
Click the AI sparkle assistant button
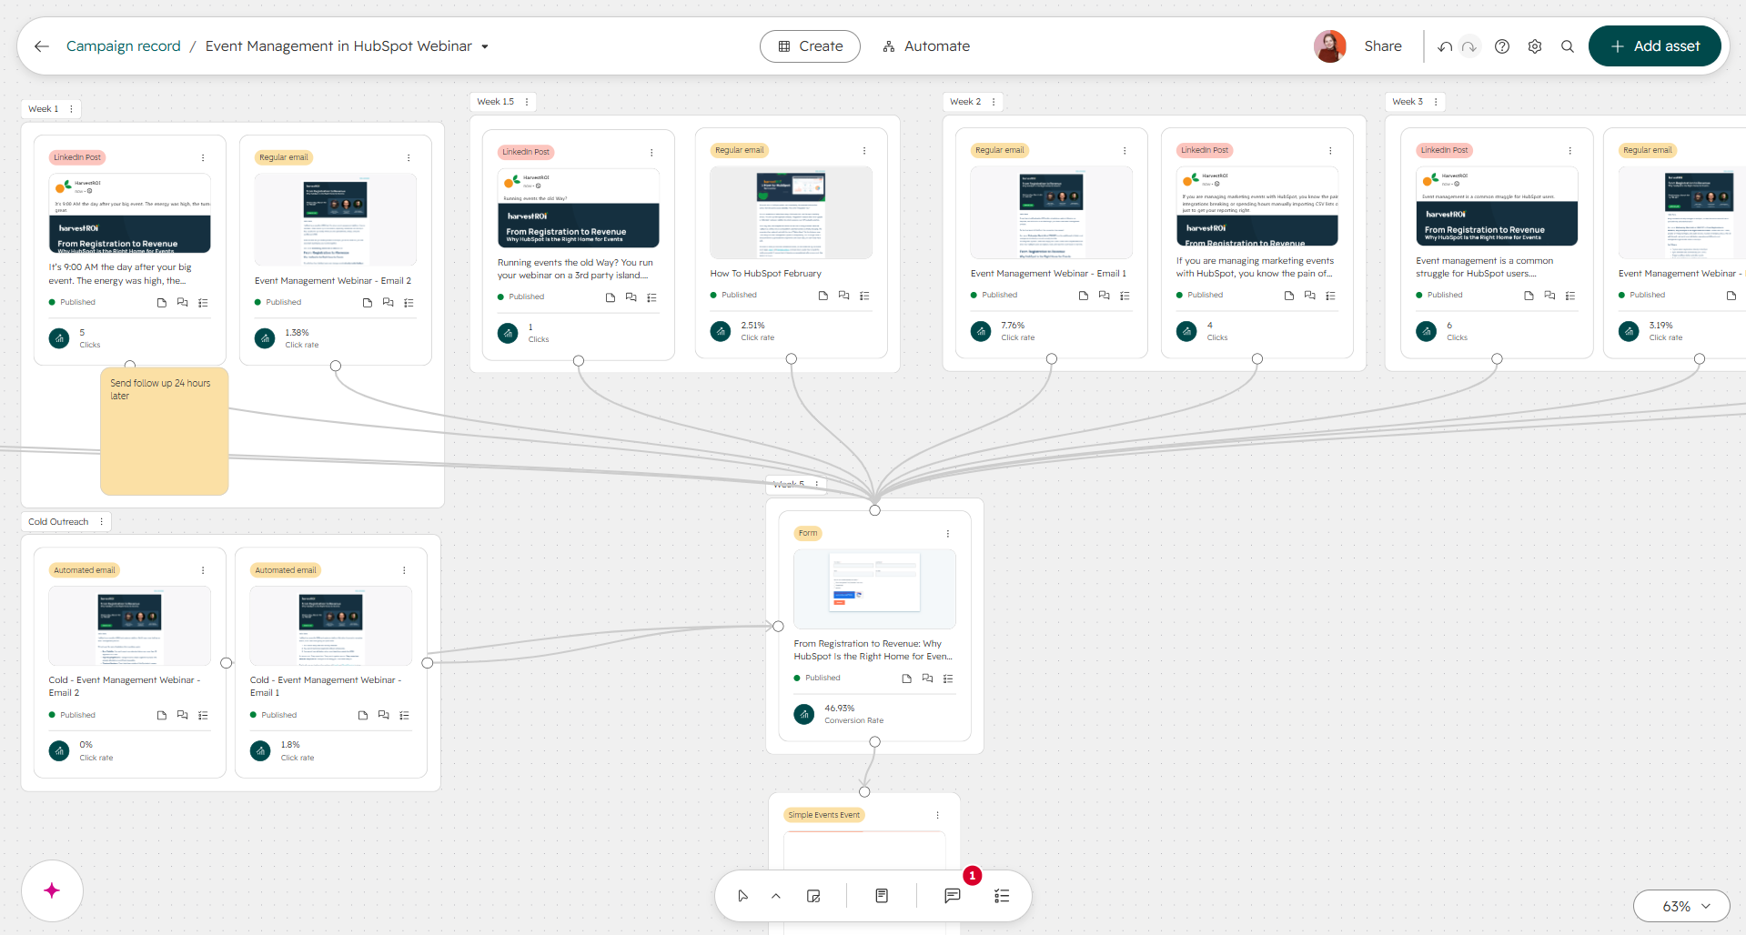(52, 890)
